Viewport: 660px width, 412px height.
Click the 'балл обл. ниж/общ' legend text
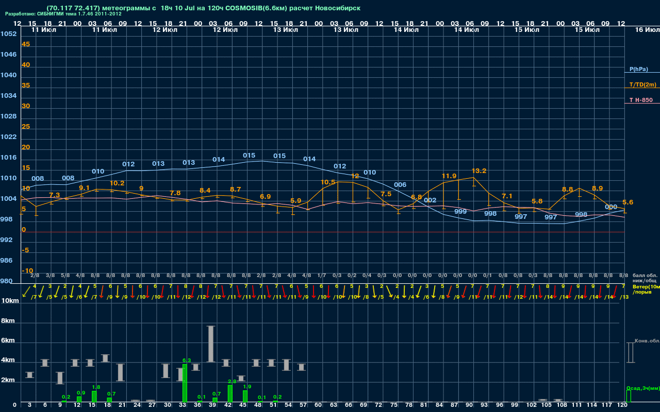pos(645,279)
